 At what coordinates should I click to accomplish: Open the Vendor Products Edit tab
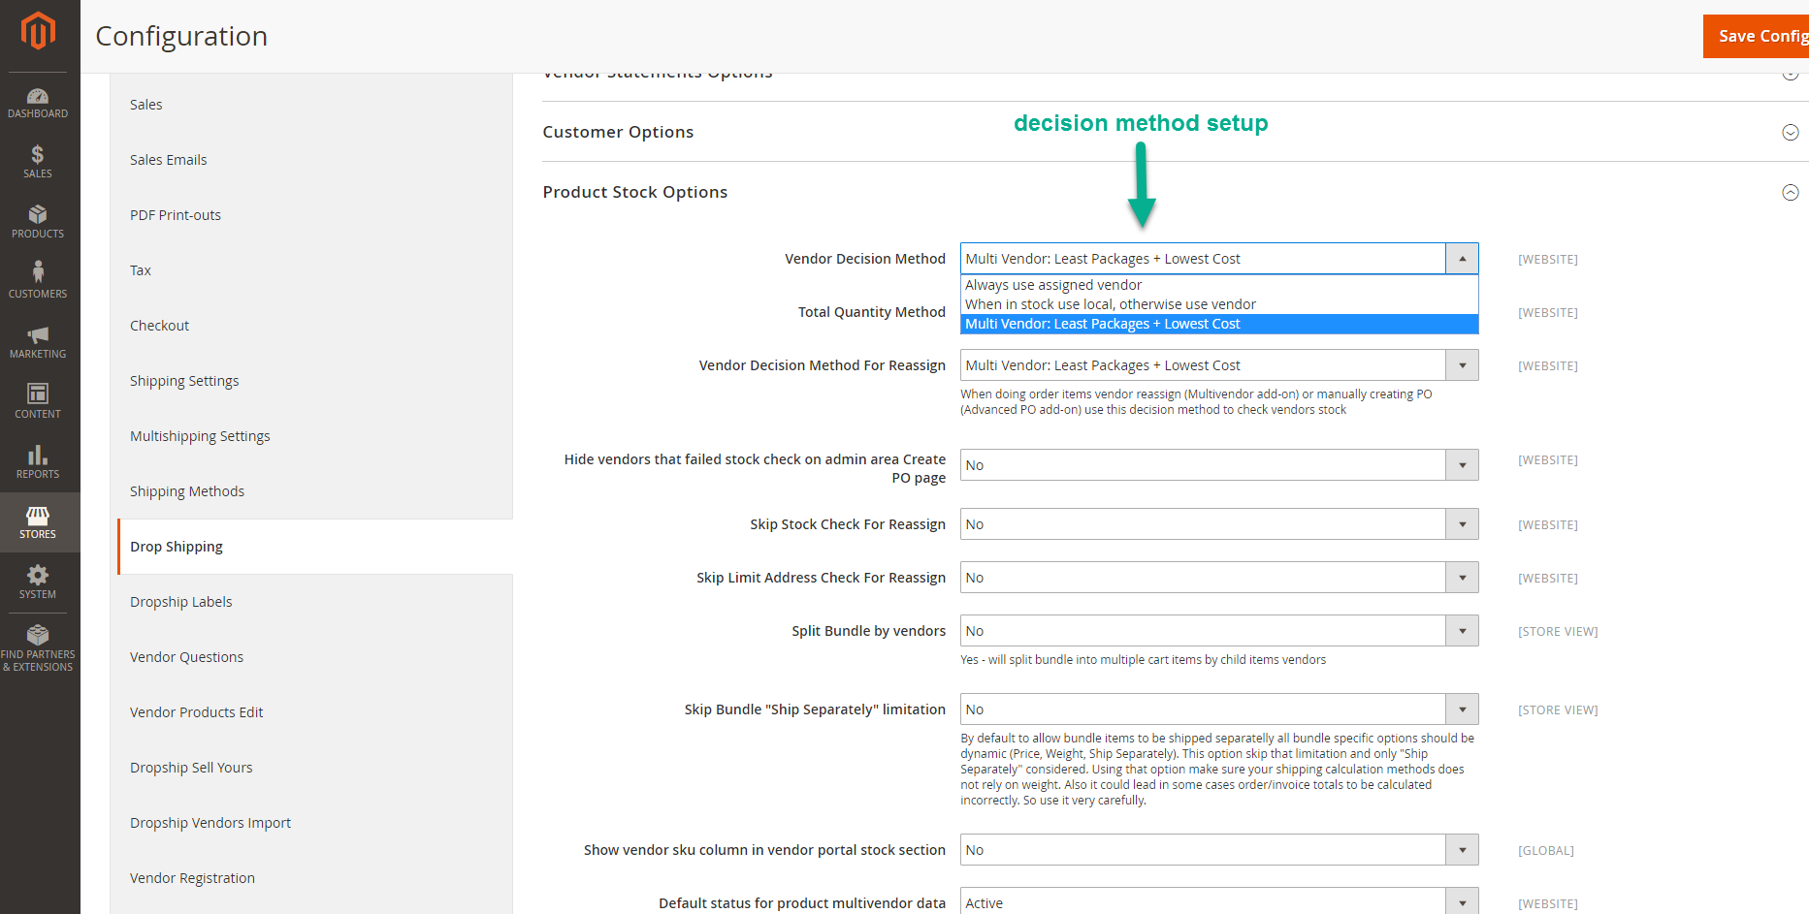[311, 712]
